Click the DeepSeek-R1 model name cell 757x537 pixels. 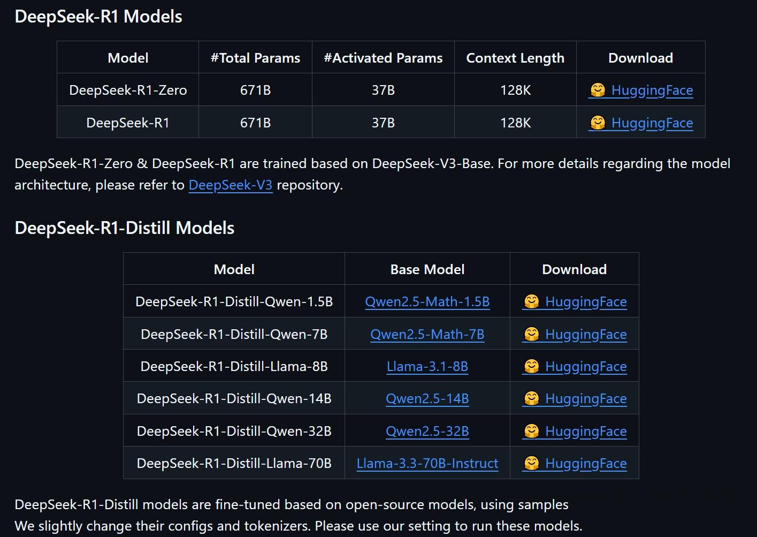coord(128,123)
